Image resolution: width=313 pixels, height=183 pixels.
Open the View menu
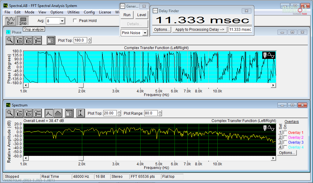(42, 12)
